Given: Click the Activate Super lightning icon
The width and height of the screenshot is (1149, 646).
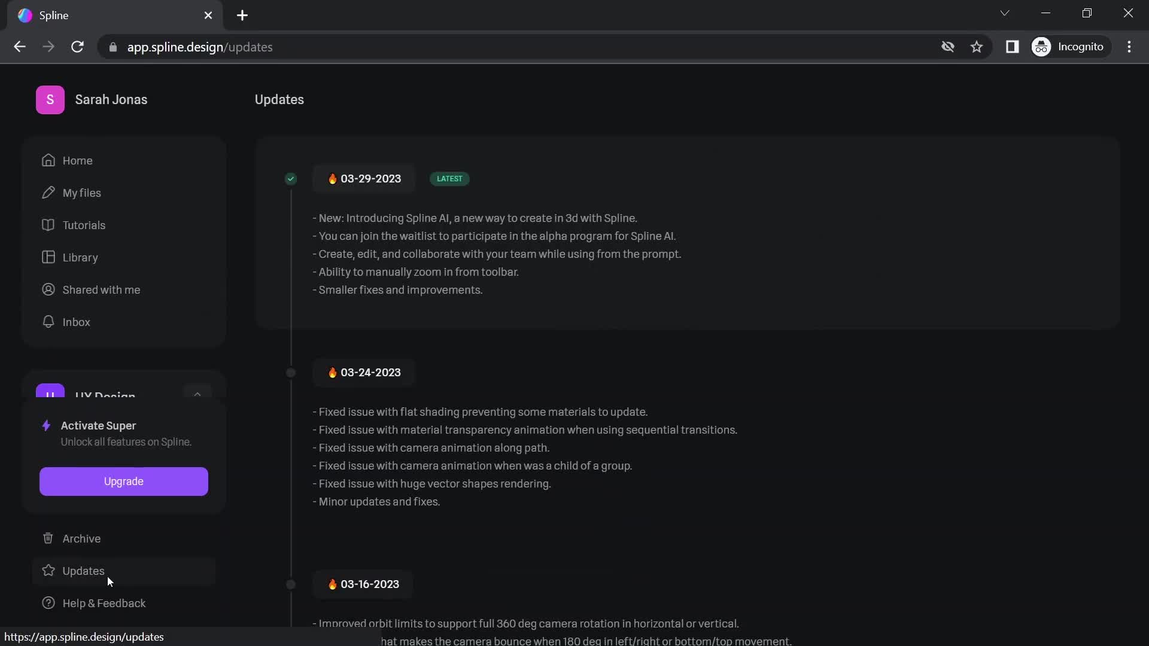Looking at the screenshot, I should pyautogui.click(x=45, y=425).
